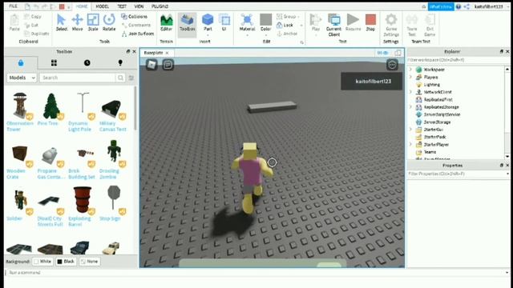Image resolution: width=513 pixels, height=288 pixels.
Task: Expand the Players tree node
Action: click(411, 77)
